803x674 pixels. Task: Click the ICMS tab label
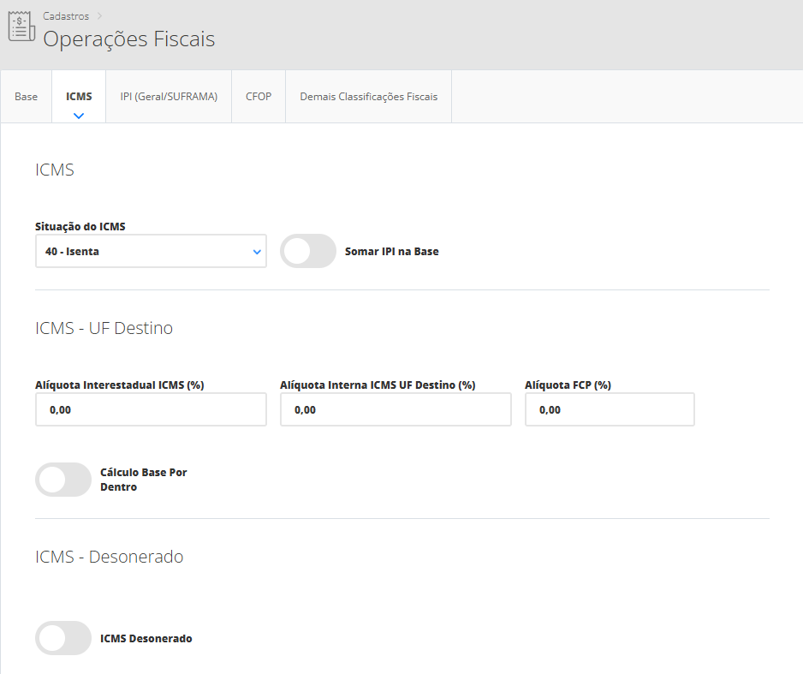(79, 97)
